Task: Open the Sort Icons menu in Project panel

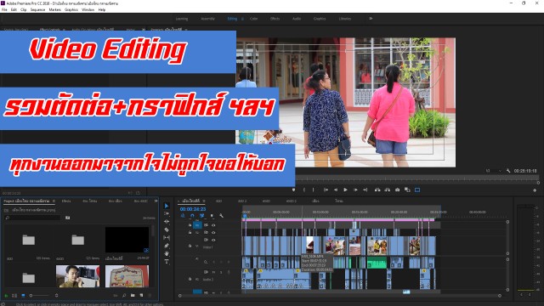Action: [x=56, y=296]
